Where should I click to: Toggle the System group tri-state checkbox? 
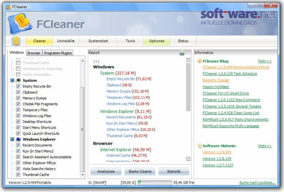(12, 80)
